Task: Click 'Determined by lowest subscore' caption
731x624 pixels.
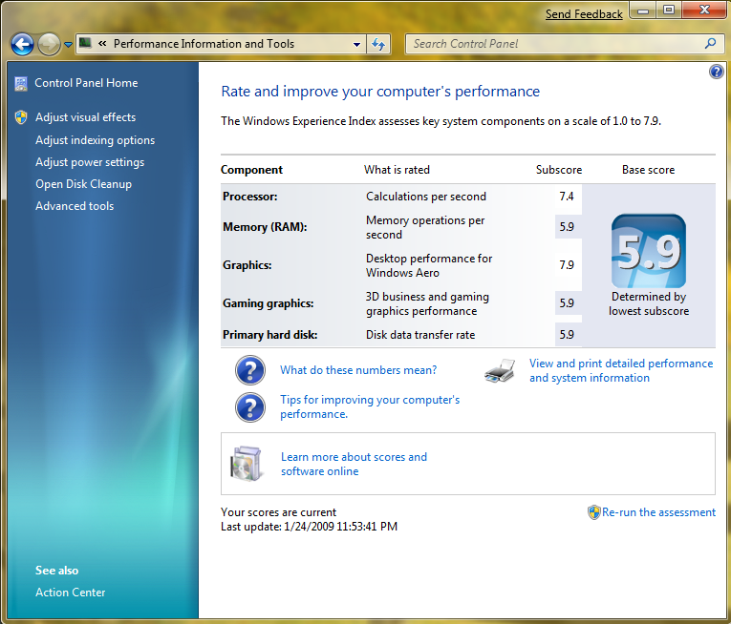Action: (x=649, y=303)
